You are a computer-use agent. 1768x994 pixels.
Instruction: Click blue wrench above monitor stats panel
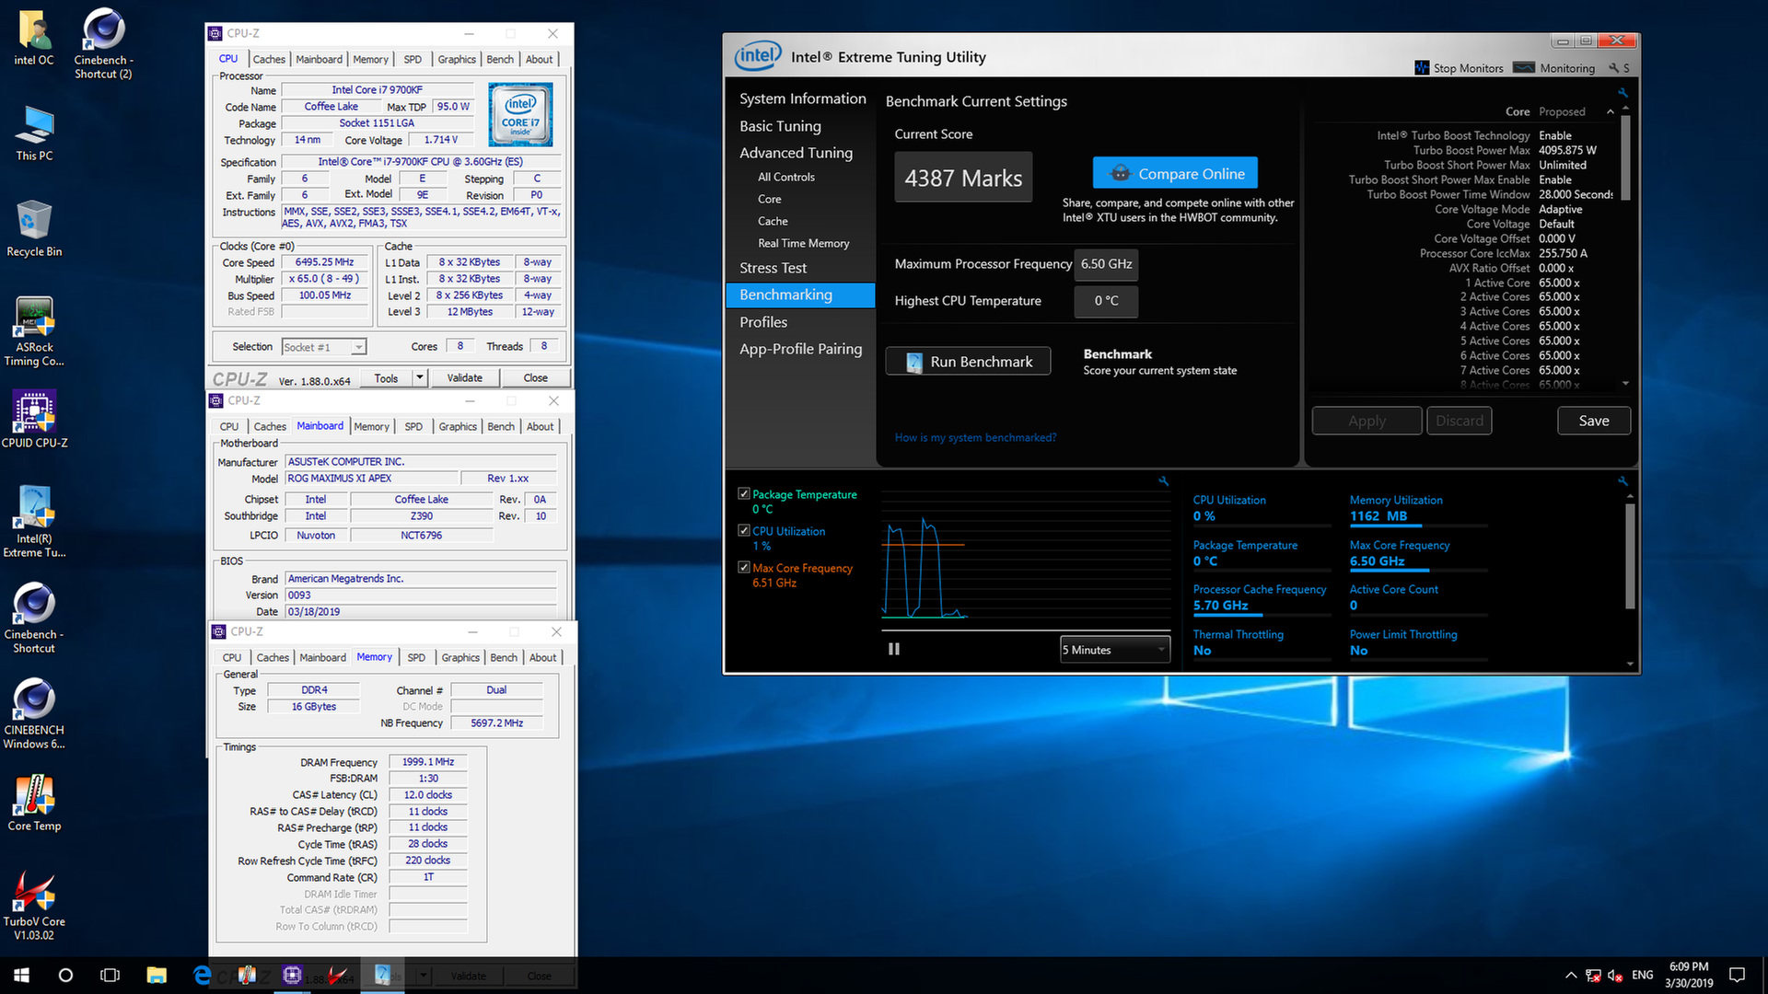point(1623,480)
